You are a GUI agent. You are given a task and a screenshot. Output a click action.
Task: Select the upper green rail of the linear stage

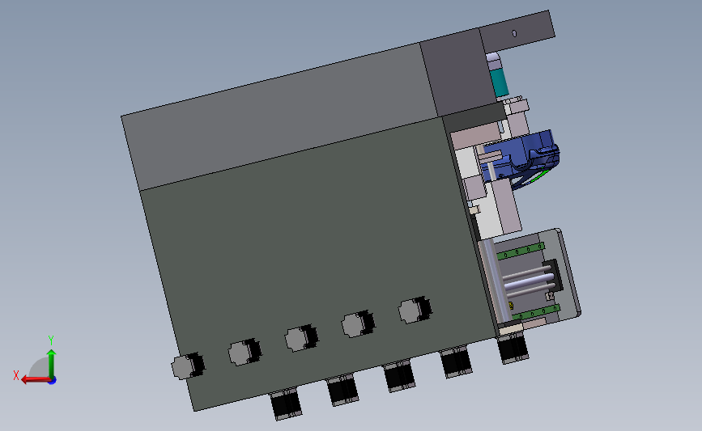click(521, 251)
